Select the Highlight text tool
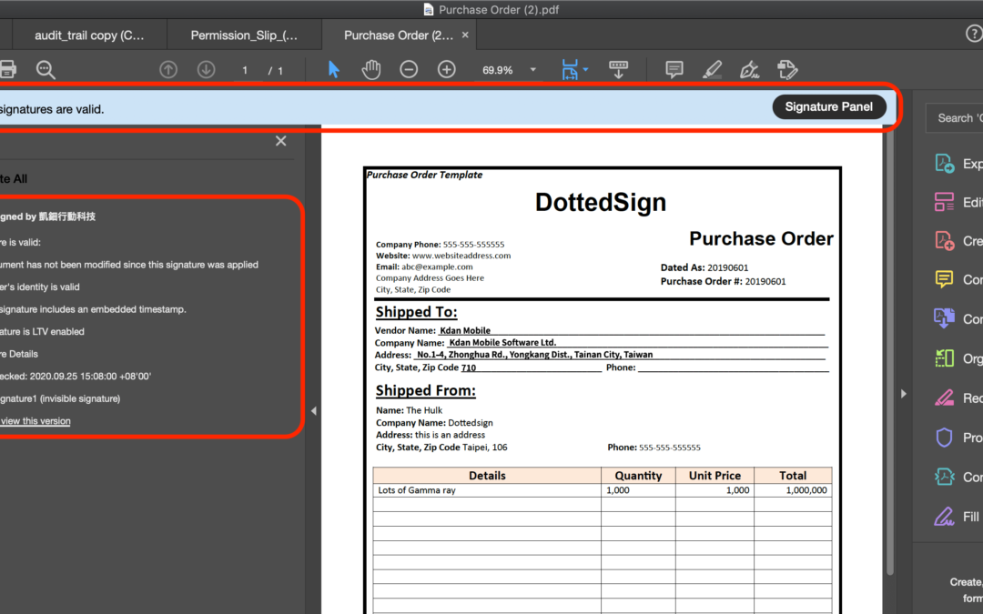 tap(712, 68)
